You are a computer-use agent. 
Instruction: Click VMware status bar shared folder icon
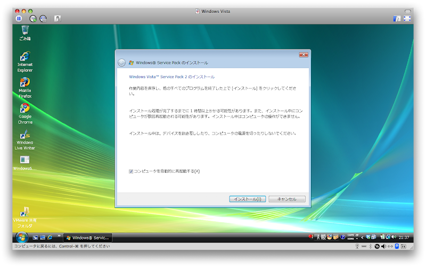(404, 246)
